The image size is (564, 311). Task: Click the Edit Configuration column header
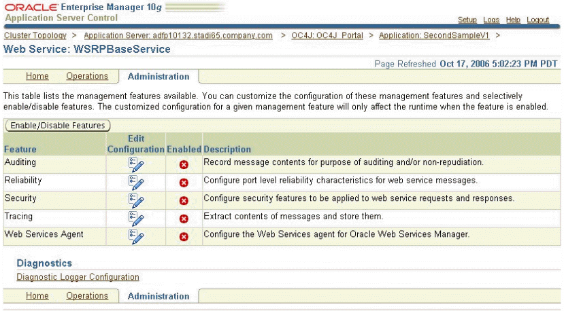click(136, 144)
